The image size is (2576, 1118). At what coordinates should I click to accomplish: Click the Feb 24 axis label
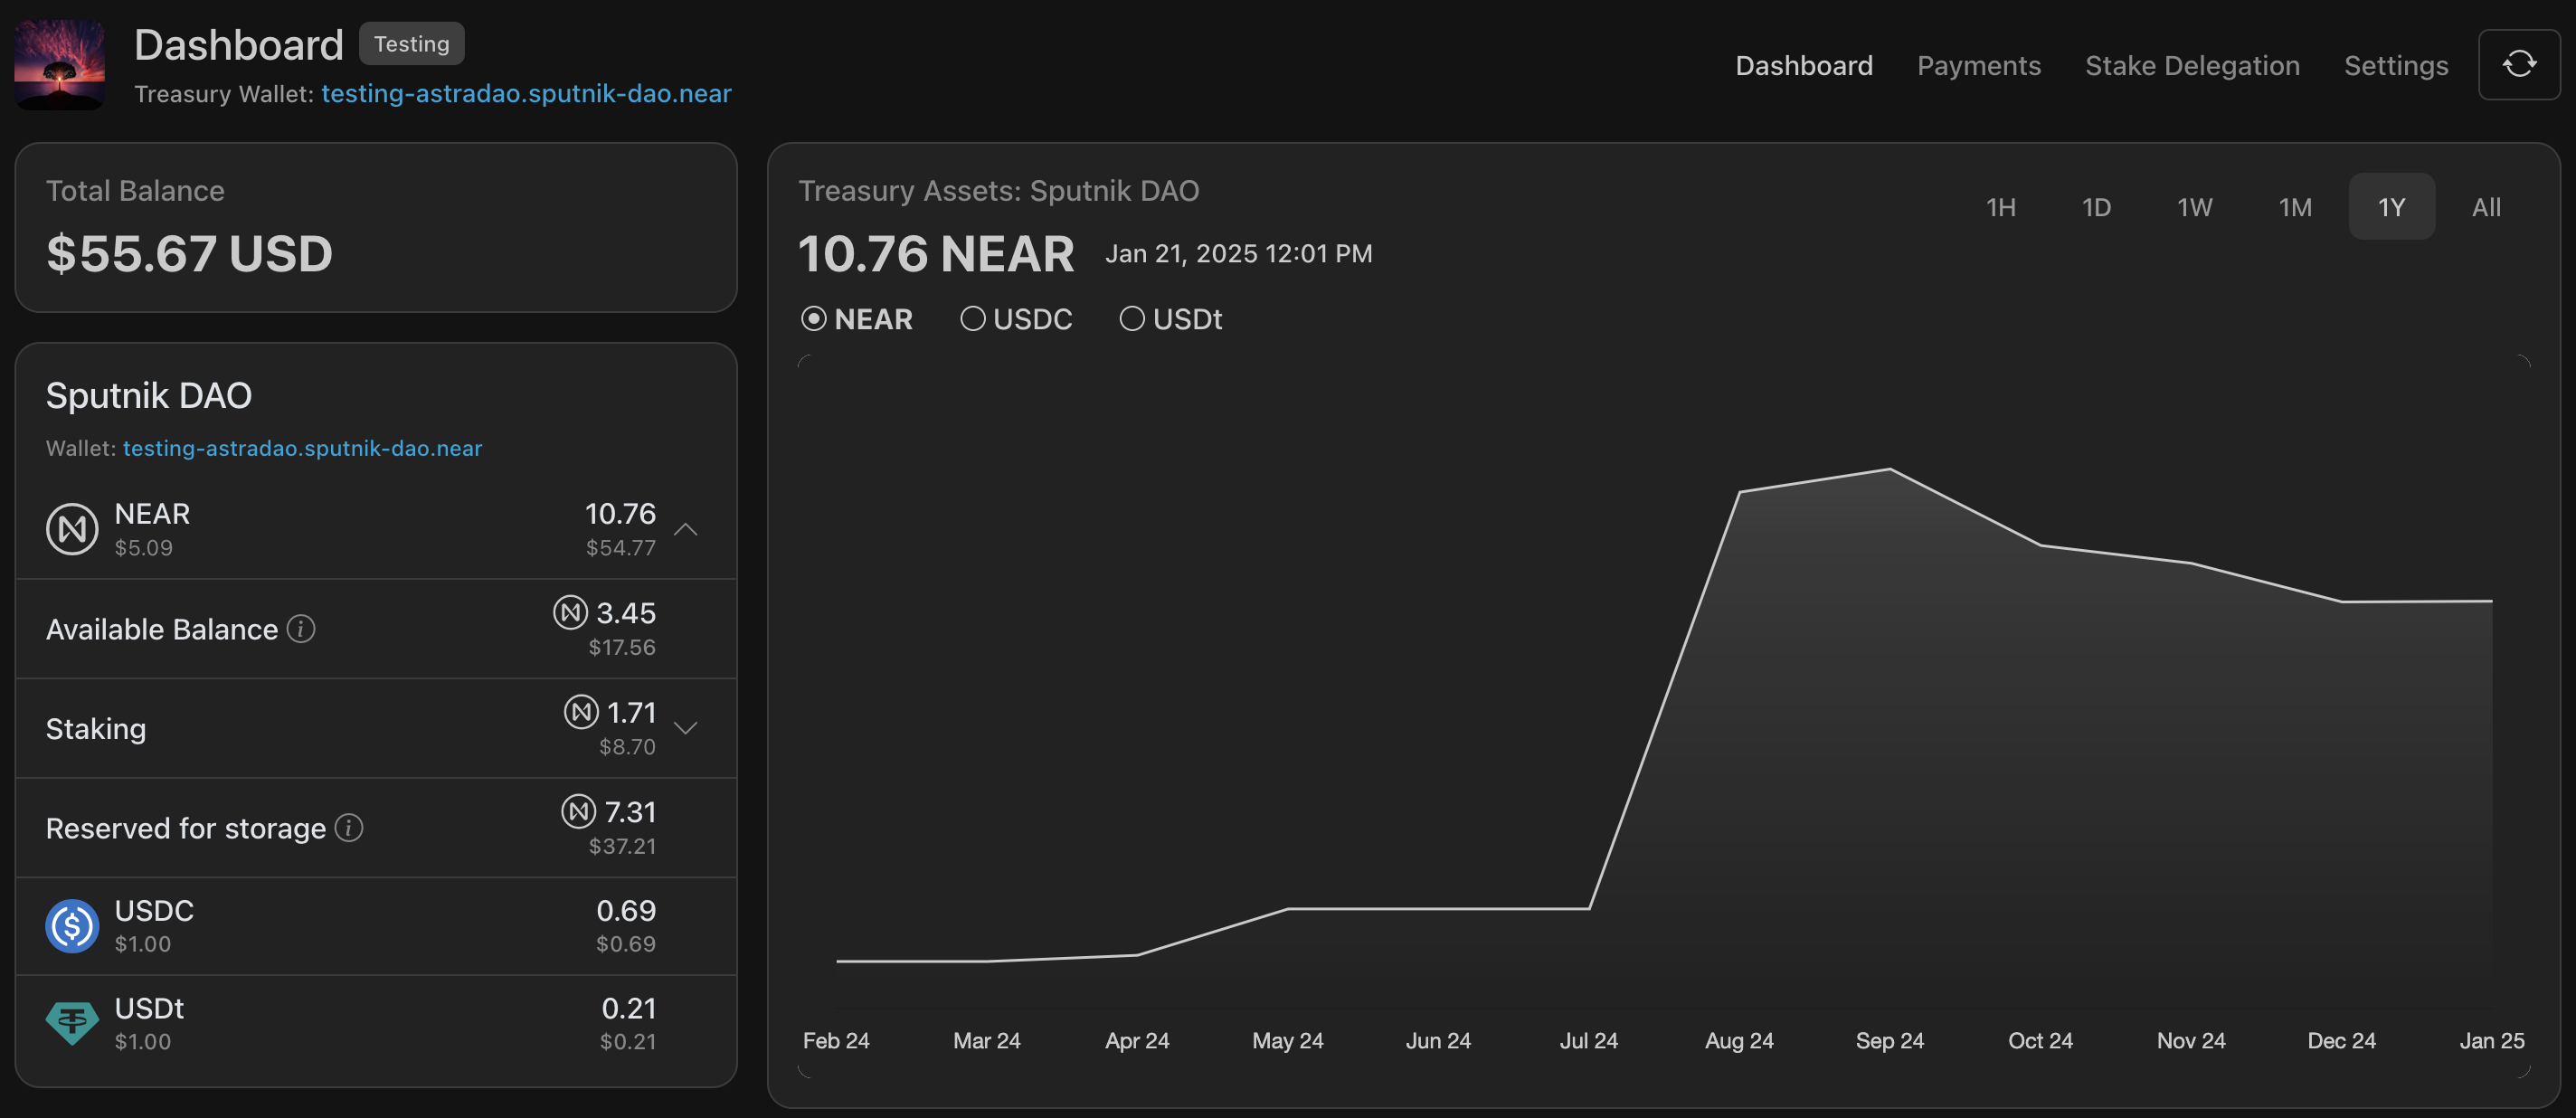click(836, 1041)
